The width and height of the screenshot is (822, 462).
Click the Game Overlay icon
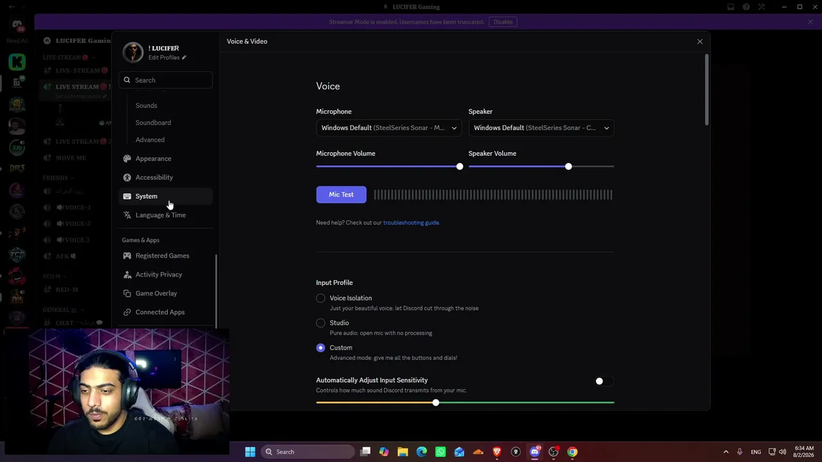[127, 293]
